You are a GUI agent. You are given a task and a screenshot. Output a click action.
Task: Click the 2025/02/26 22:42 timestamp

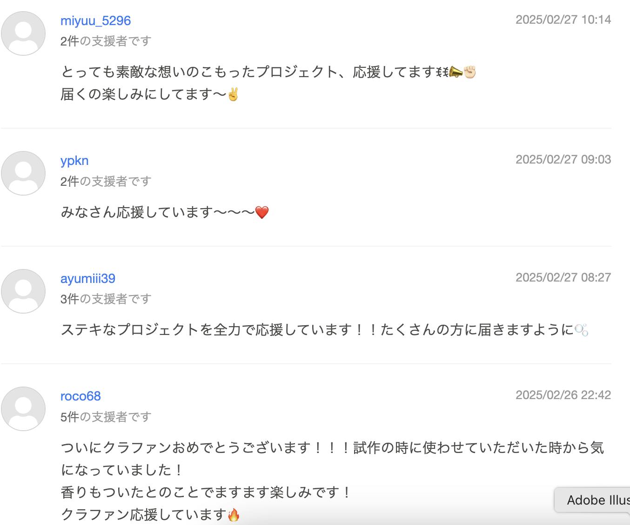563,395
